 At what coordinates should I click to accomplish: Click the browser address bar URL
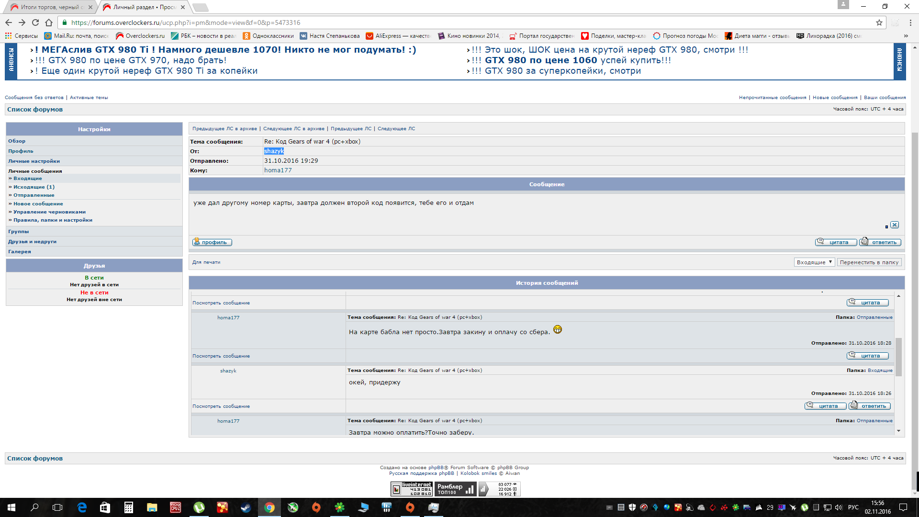pos(185,22)
